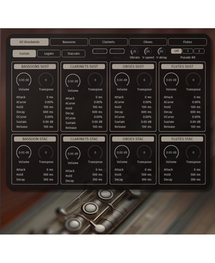Click Clarinets Sust Sustain value 0.00 dB
The width and height of the screenshot is (215, 263).
[x=97, y=122]
